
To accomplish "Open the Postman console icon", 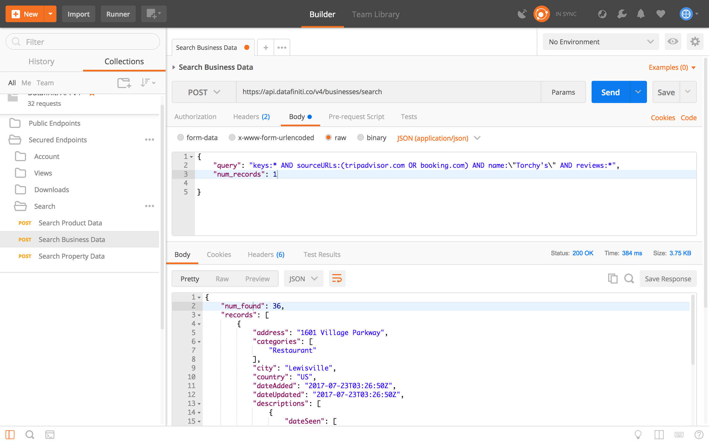I will tap(50, 434).
